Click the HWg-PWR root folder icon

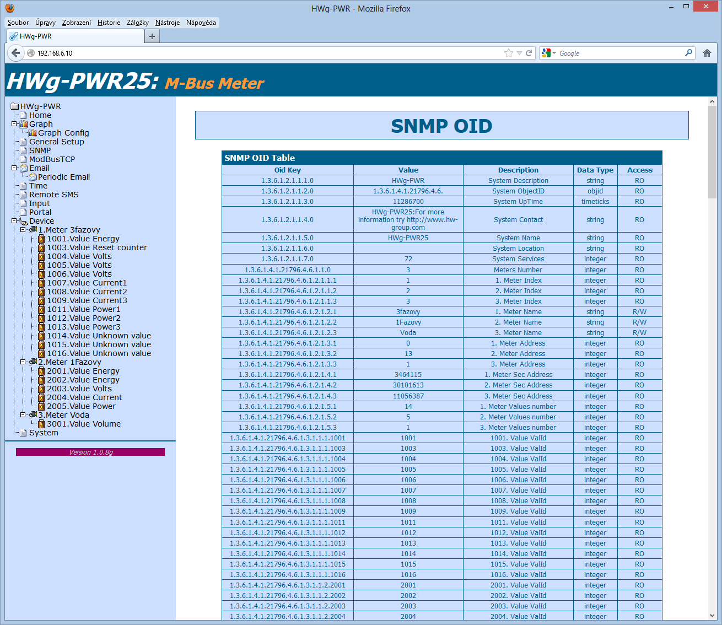click(15, 106)
